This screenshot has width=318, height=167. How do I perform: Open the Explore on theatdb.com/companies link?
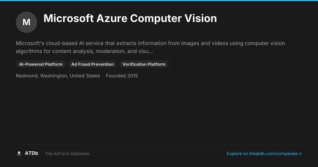coord(264,154)
